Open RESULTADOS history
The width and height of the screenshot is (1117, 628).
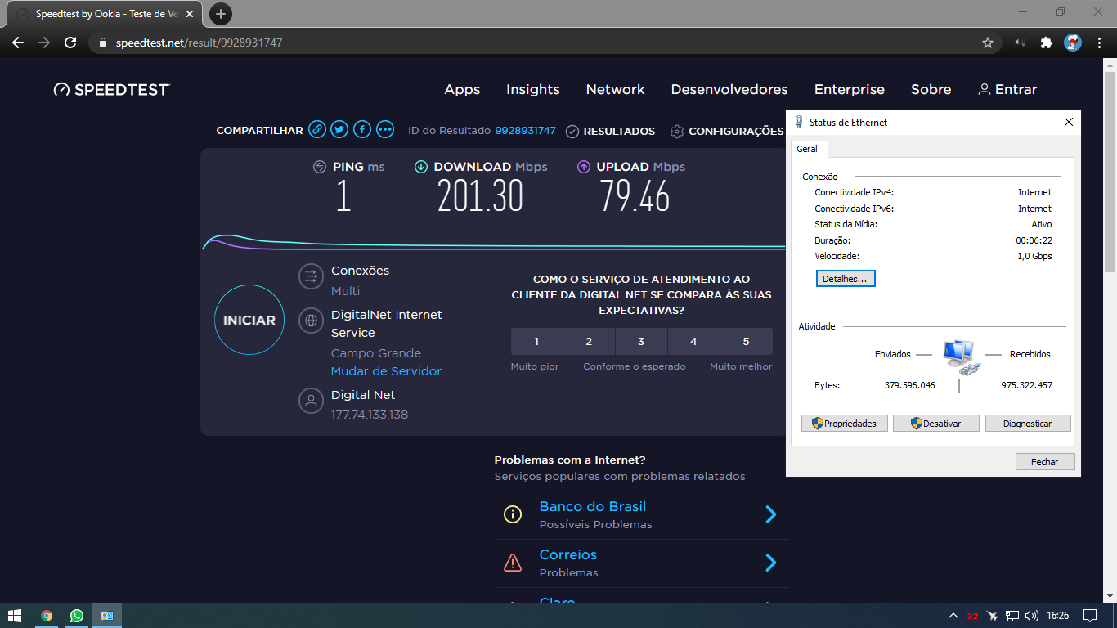click(x=610, y=131)
